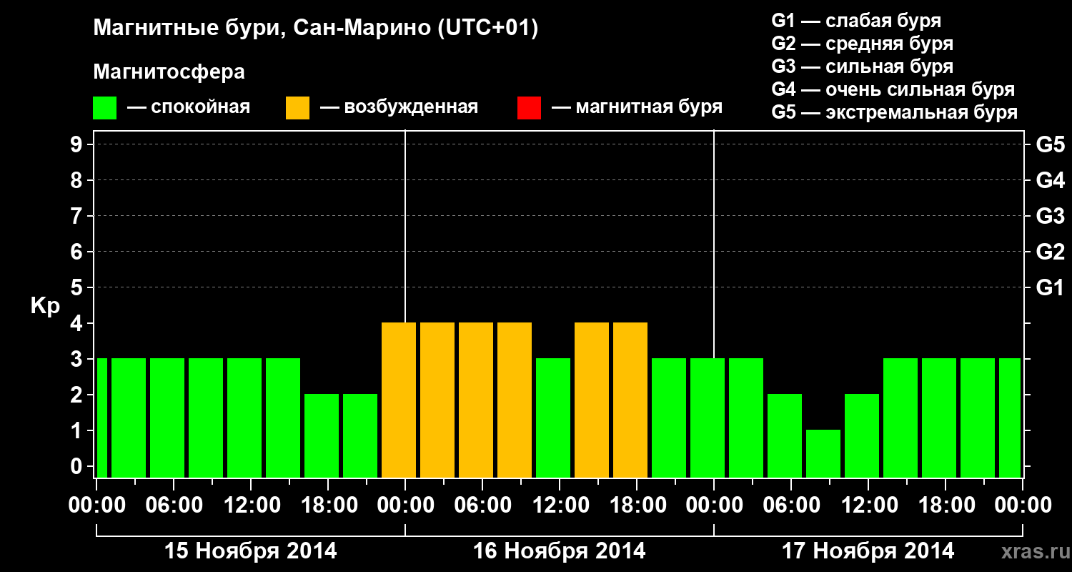The height and width of the screenshot is (572, 1072).
Task: Click the '12:00' tick under 15 Ноября
Action: coord(251,505)
